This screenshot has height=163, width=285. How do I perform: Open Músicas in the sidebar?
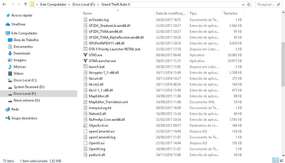20,67
